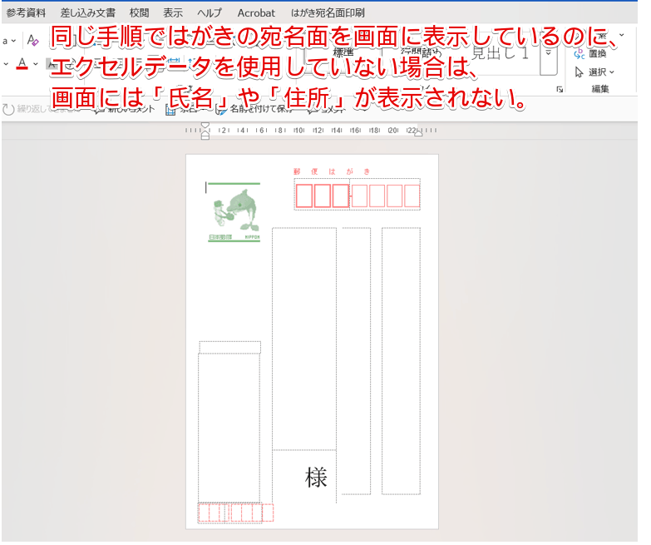Select the dolphin stamp image on postcard
This screenshot has width=651, height=545.
point(234,212)
